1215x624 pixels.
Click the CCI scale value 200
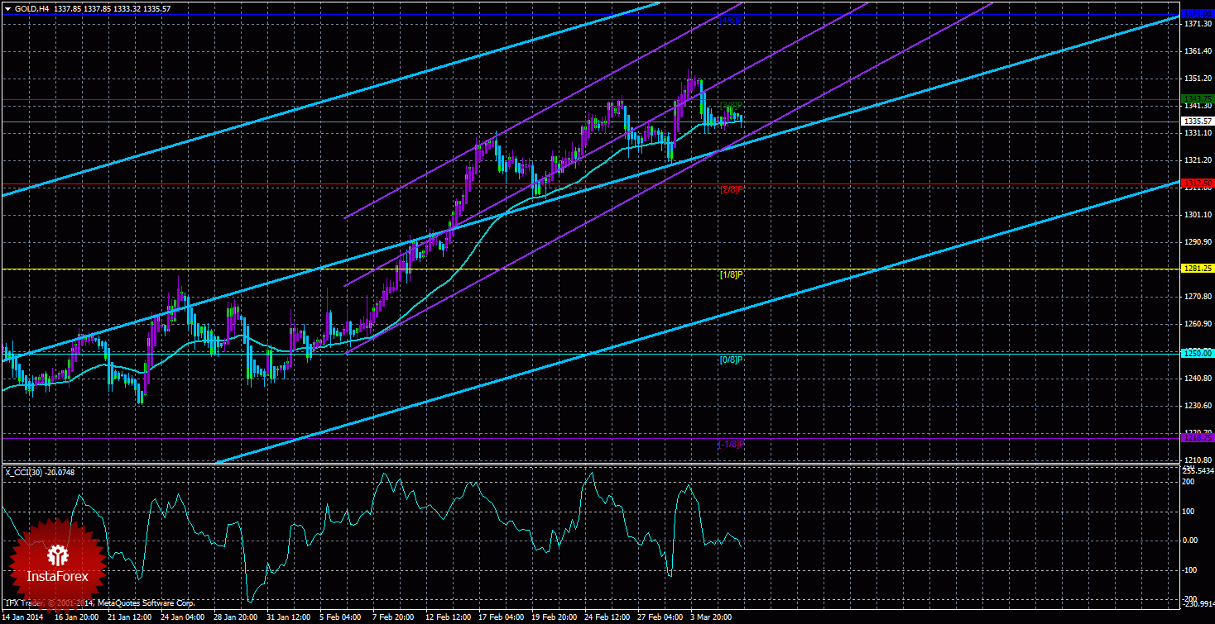click(x=1190, y=481)
